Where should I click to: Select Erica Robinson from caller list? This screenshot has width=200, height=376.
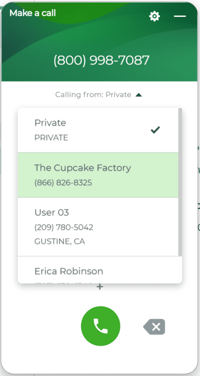98,270
